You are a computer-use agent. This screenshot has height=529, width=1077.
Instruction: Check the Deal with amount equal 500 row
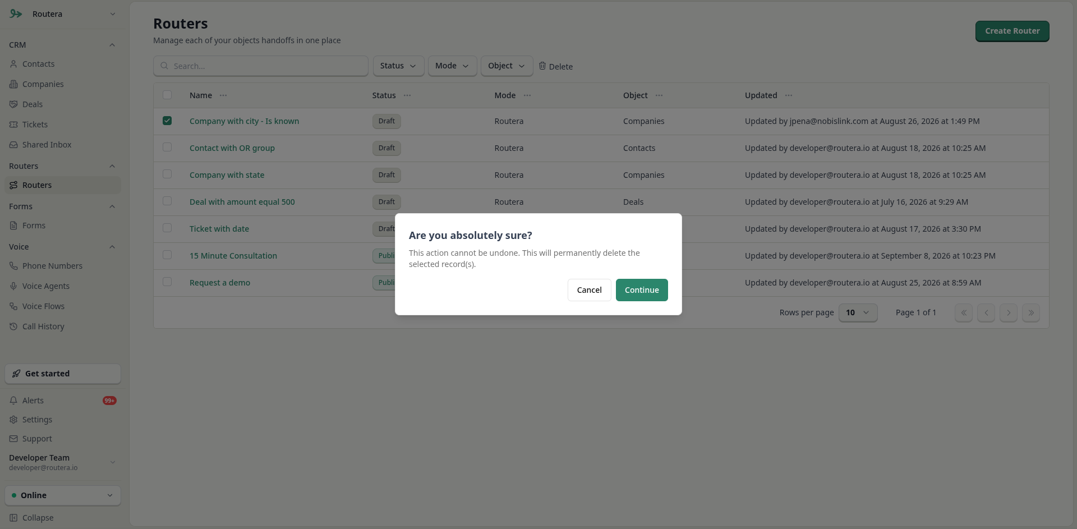[167, 201]
